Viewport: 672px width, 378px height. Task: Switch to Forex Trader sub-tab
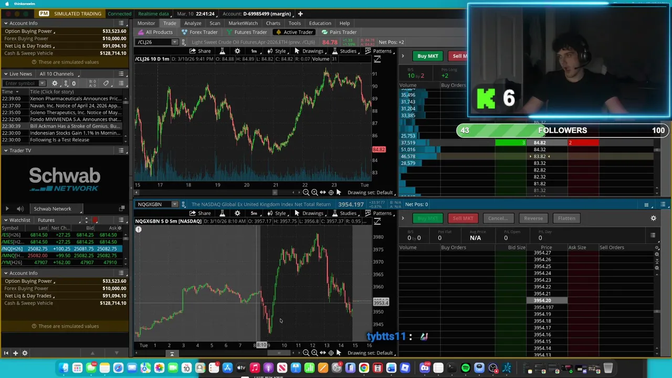tap(199, 32)
